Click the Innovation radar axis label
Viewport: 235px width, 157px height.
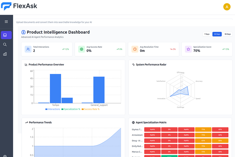(161, 99)
